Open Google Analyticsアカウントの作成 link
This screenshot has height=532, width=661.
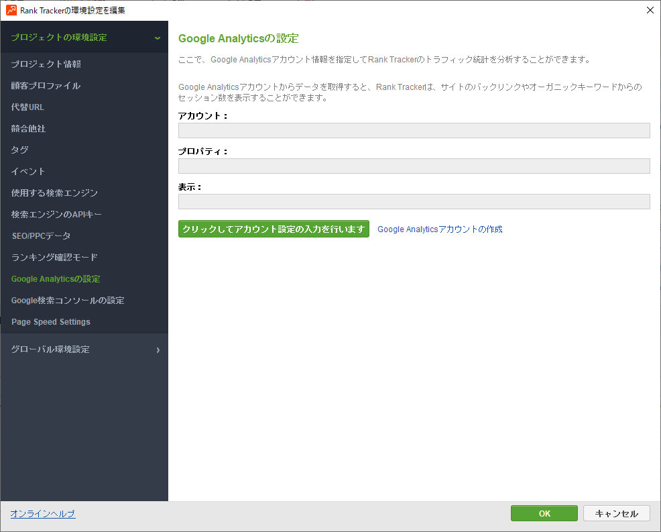tap(440, 229)
